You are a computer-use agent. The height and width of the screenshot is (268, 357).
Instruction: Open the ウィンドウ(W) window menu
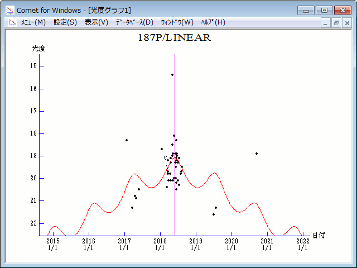tap(177, 22)
